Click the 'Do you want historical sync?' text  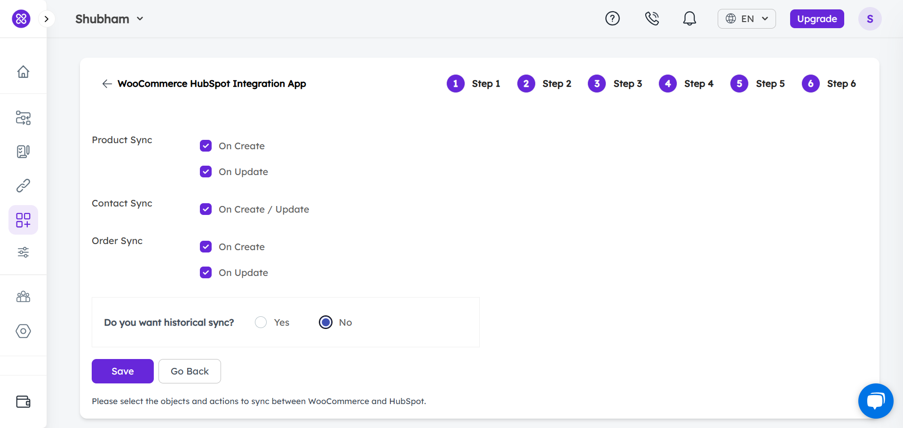pyautogui.click(x=169, y=322)
